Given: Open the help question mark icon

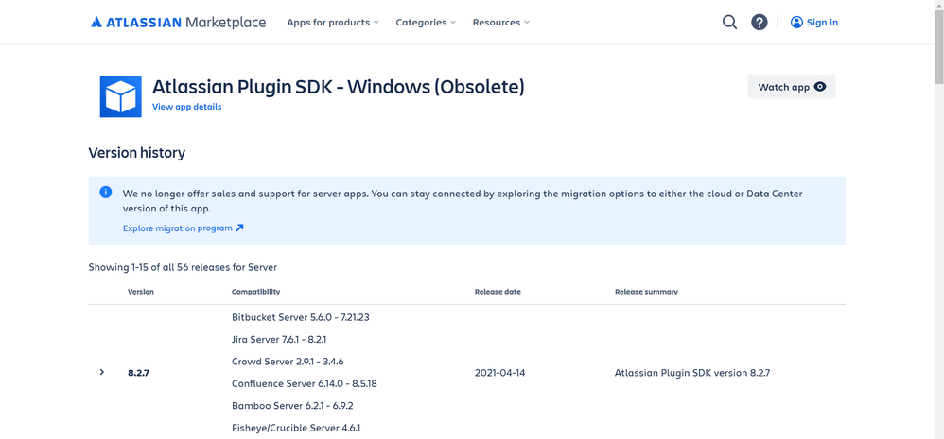Looking at the screenshot, I should click(760, 23).
